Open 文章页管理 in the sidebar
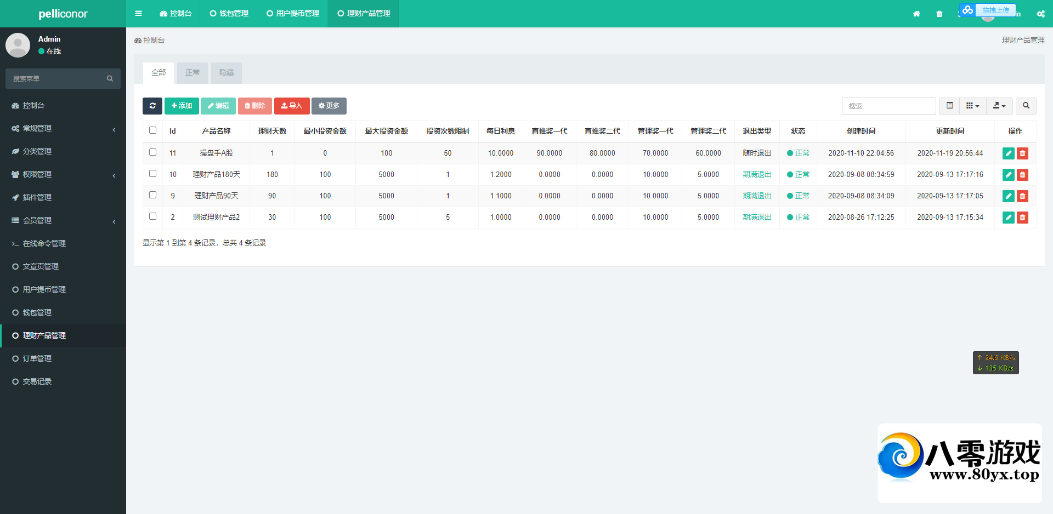The width and height of the screenshot is (1053, 514). click(63, 266)
